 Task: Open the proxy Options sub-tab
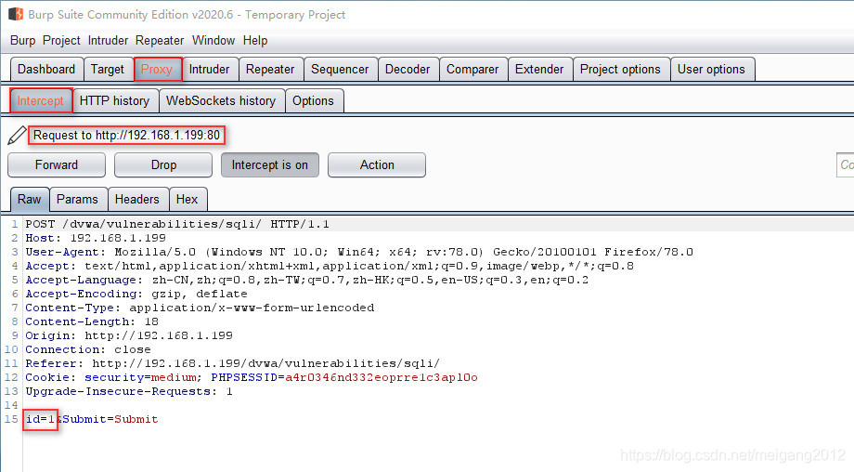pyautogui.click(x=314, y=101)
